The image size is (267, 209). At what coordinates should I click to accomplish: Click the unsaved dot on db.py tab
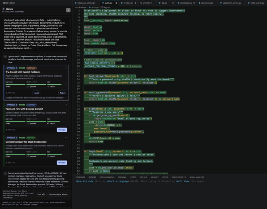(173, 3)
